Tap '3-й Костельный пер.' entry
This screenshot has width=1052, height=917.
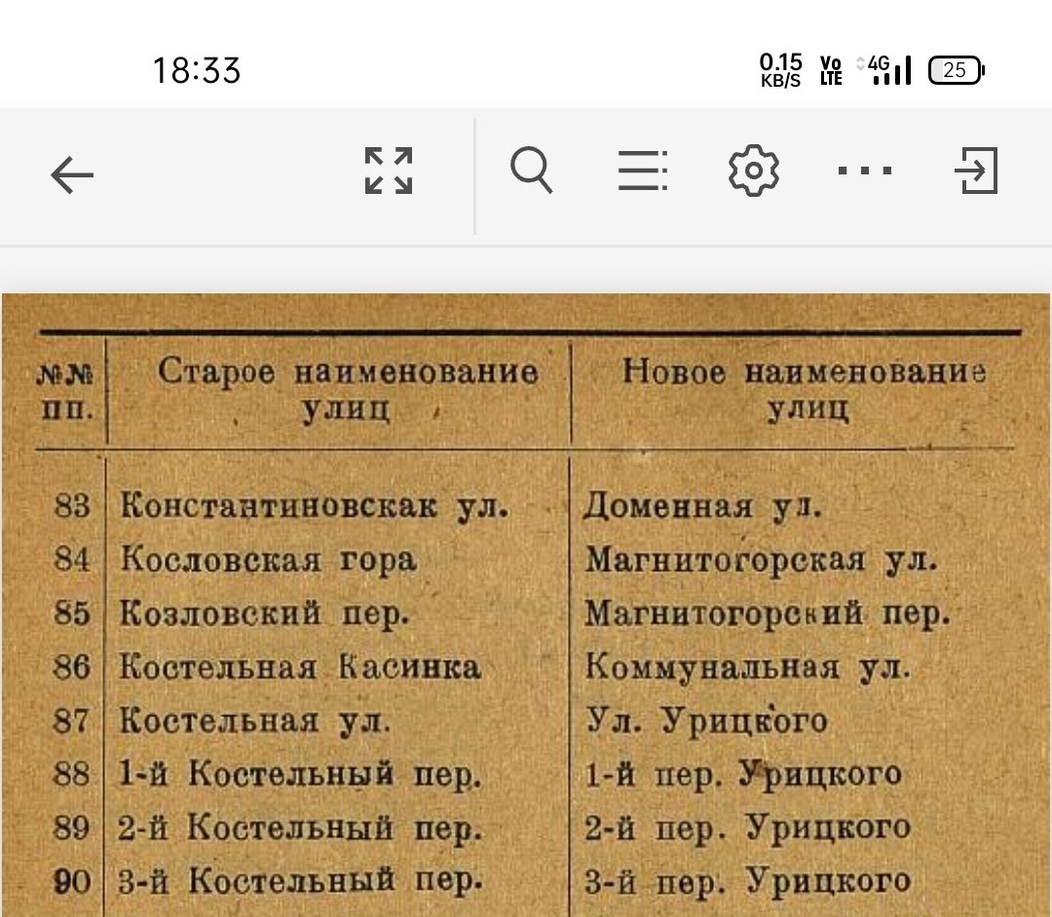coord(300,880)
